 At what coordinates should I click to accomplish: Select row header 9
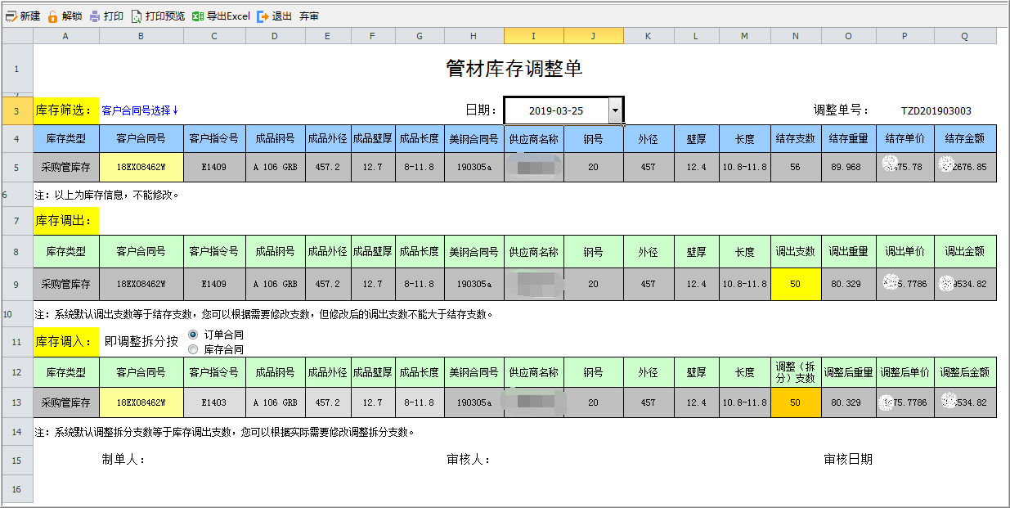tap(16, 284)
